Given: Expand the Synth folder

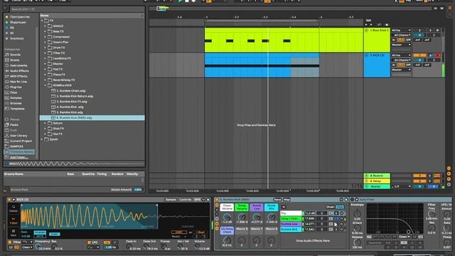Looking at the screenshot, I should click(x=42, y=139).
